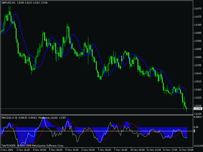Click the 7 Nov 00:00 time label
The image size is (203, 152).
point(104,150)
